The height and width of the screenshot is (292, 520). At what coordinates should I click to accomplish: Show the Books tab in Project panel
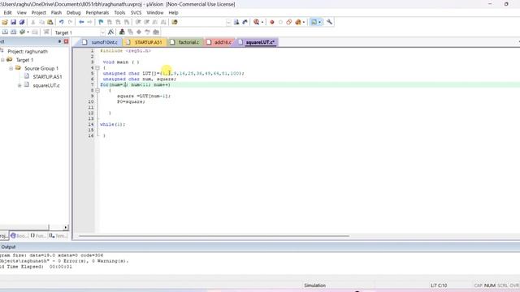[x=19, y=236]
